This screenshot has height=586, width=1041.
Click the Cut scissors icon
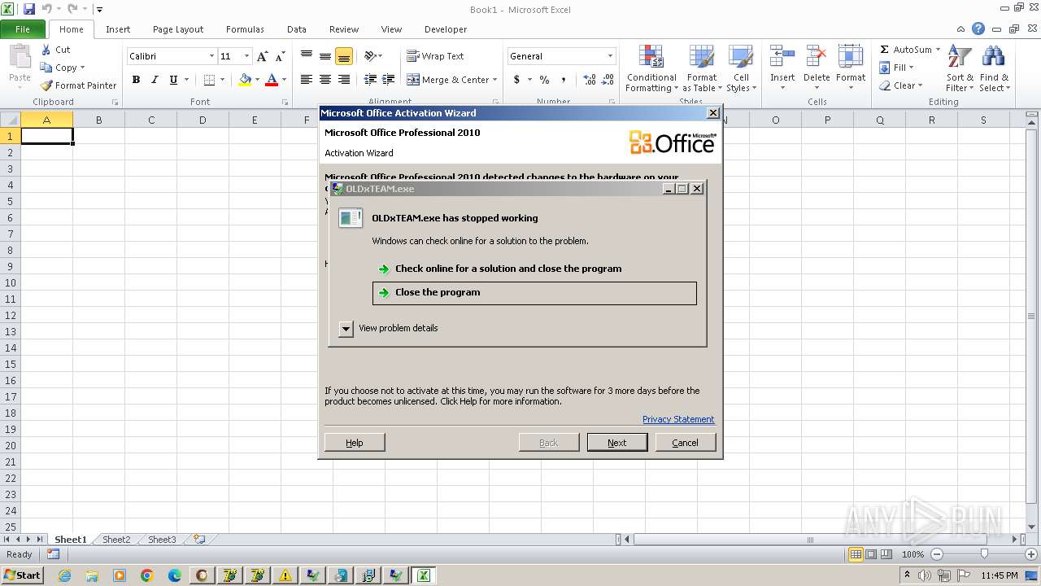pos(46,50)
